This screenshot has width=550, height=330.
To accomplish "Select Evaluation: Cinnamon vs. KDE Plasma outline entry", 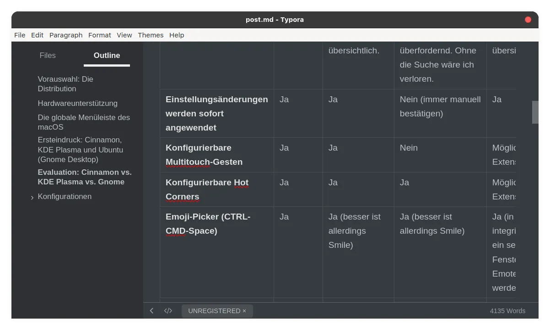I will click(x=85, y=177).
